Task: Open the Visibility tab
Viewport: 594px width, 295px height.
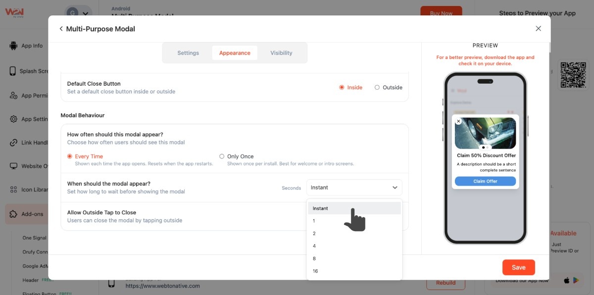Action: click(x=281, y=53)
